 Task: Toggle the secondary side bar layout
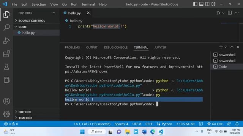click(207, 4)
